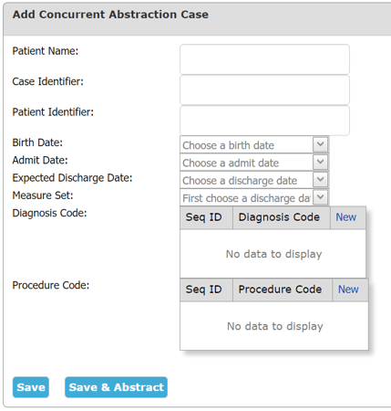This screenshot has height=411, width=391.
Task: Add New row in Procedure Code grid
Action: (x=348, y=290)
